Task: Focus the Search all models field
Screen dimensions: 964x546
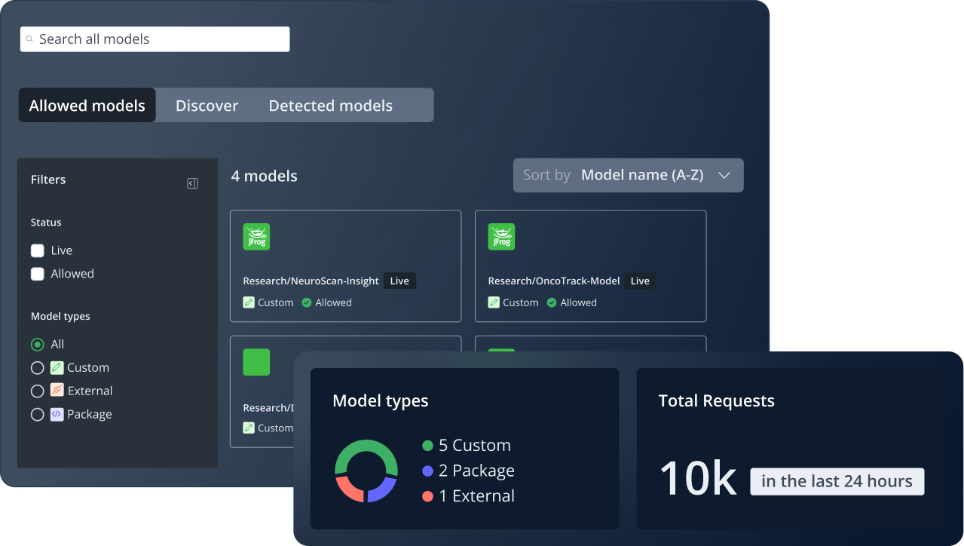Action: (155, 39)
